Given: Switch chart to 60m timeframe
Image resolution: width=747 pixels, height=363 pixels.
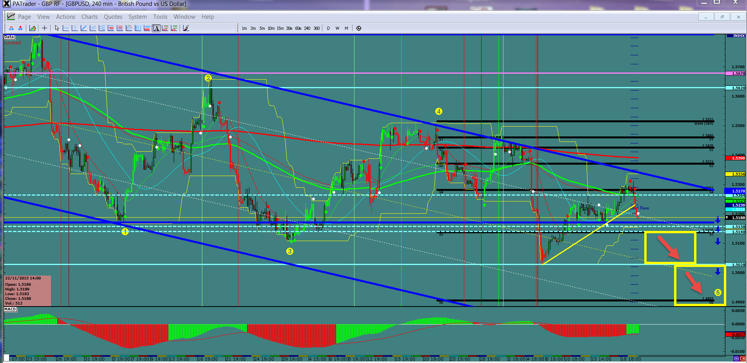Looking at the screenshot, I should [x=298, y=28].
